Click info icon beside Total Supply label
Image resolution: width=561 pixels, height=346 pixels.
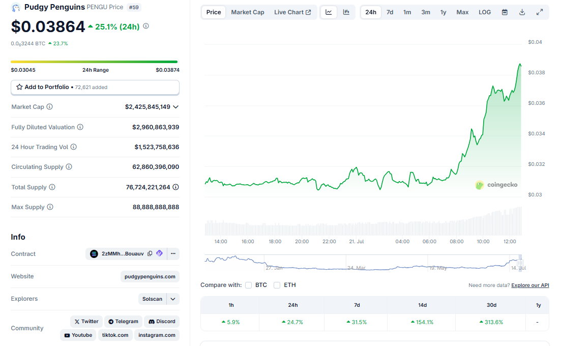tap(52, 187)
